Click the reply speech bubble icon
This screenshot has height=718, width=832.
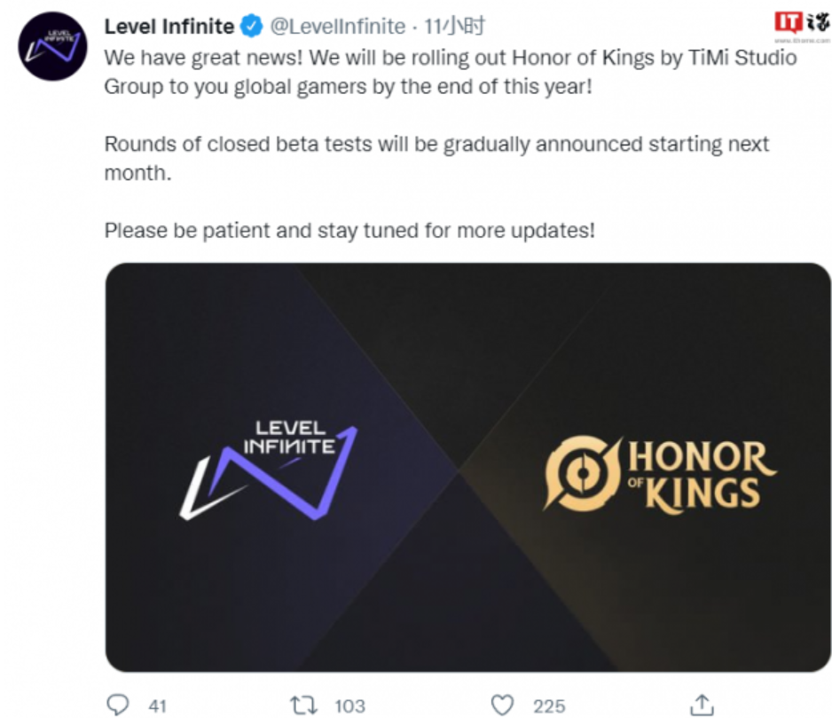tap(117, 705)
